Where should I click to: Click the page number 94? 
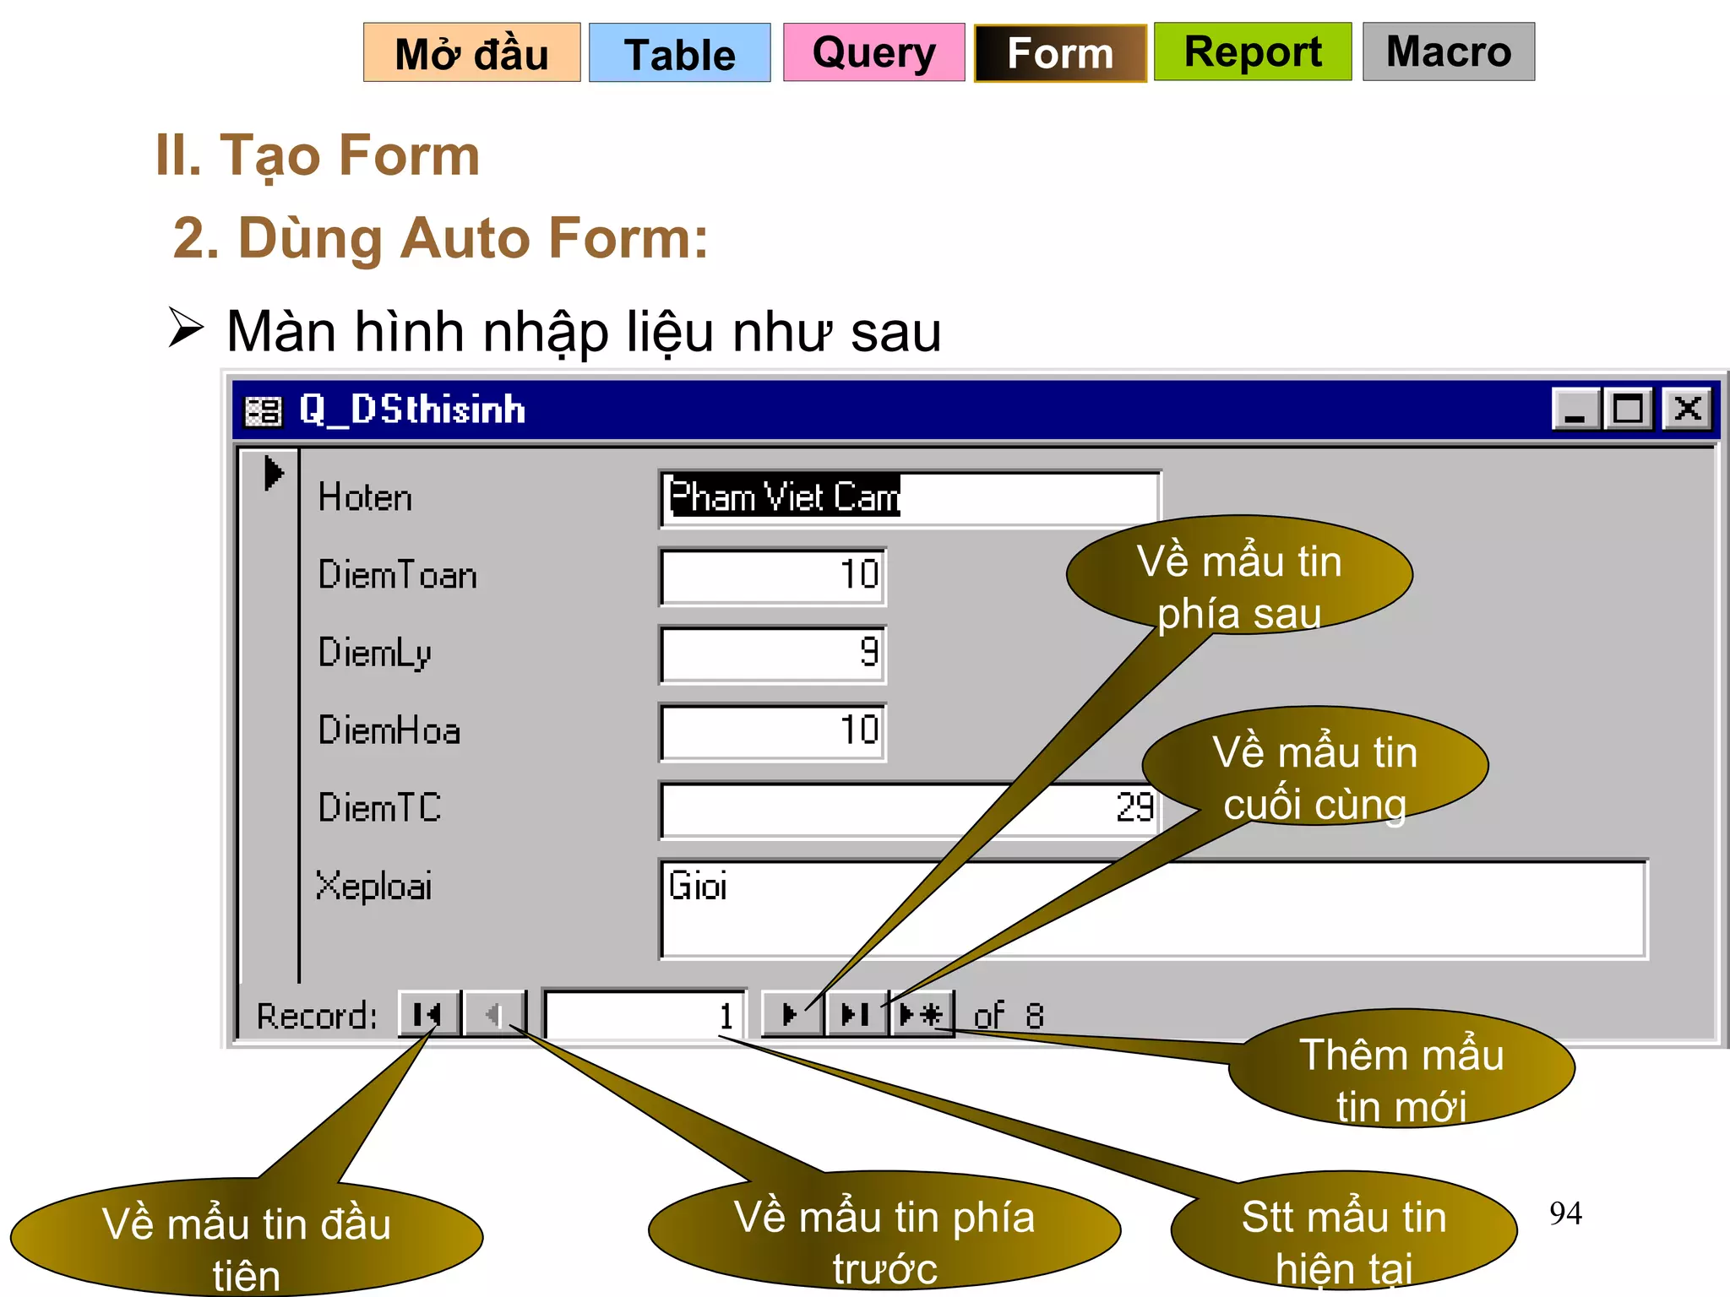pos(1565,1213)
